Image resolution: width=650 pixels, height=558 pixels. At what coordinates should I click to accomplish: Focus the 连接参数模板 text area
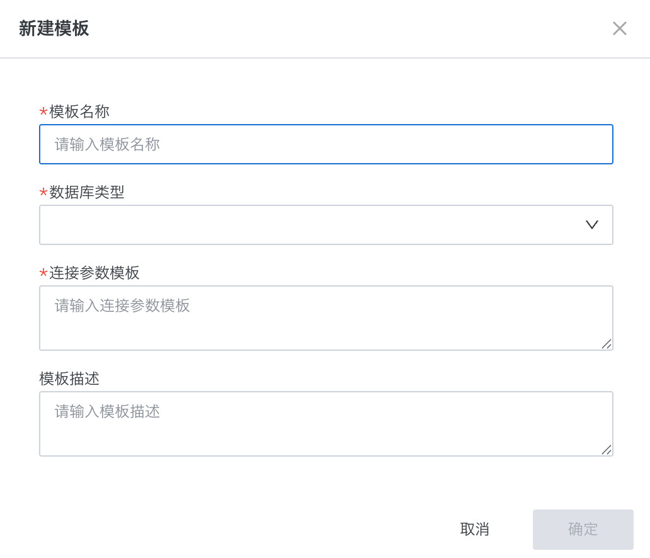[326, 318]
